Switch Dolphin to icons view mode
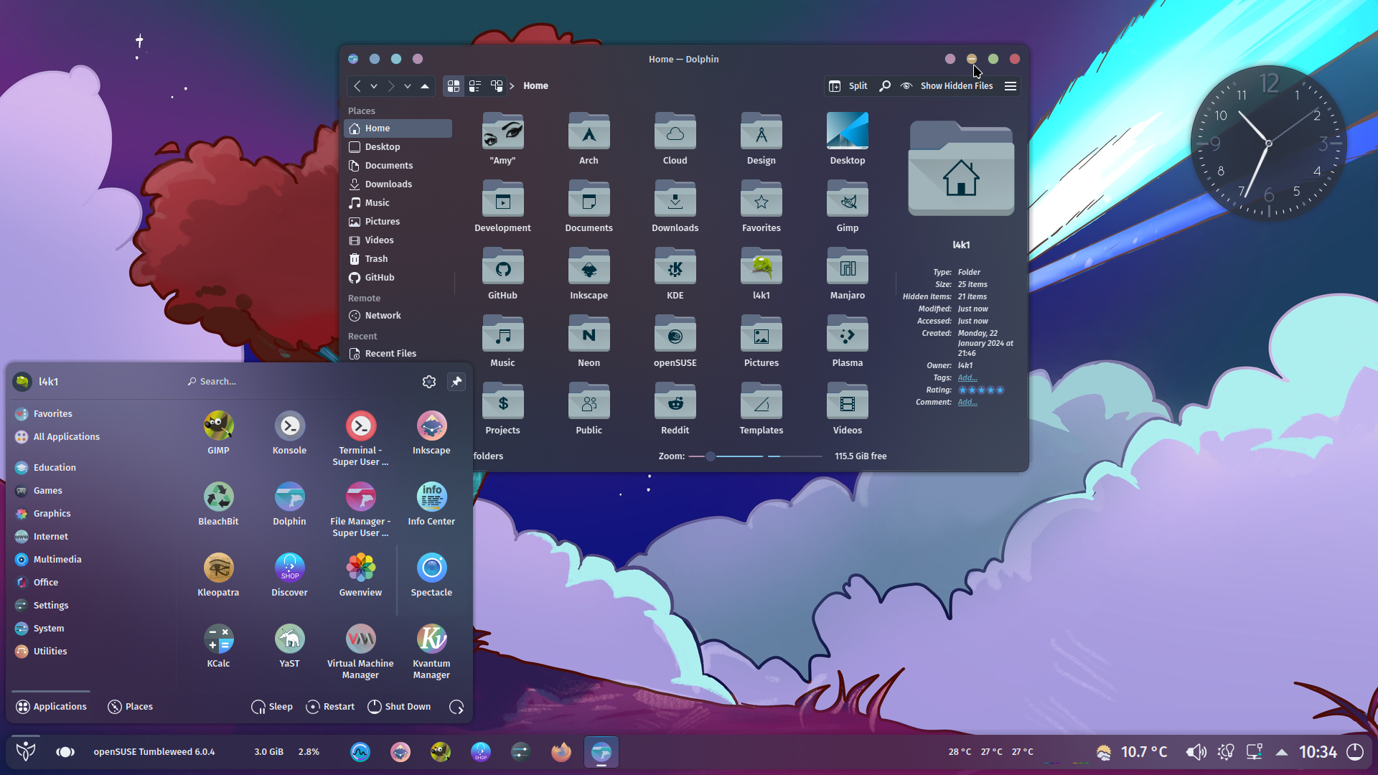Image resolution: width=1378 pixels, height=775 pixels. coord(454,86)
